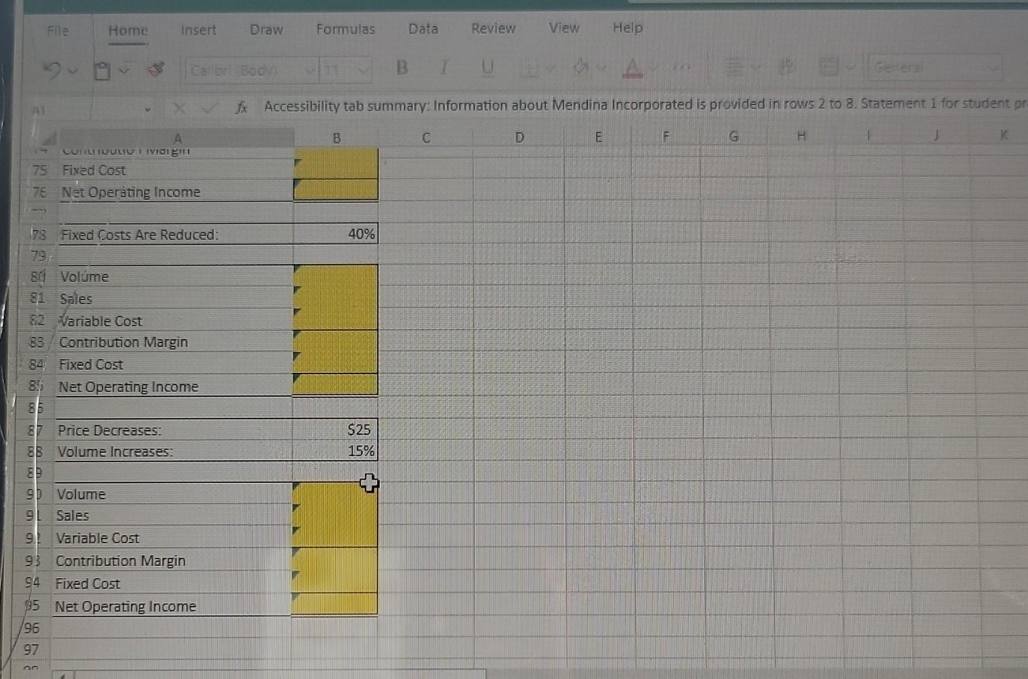This screenshot has height=679, width=1028.
Task: Click the fx insert function icon
Action: click(241, 108)
